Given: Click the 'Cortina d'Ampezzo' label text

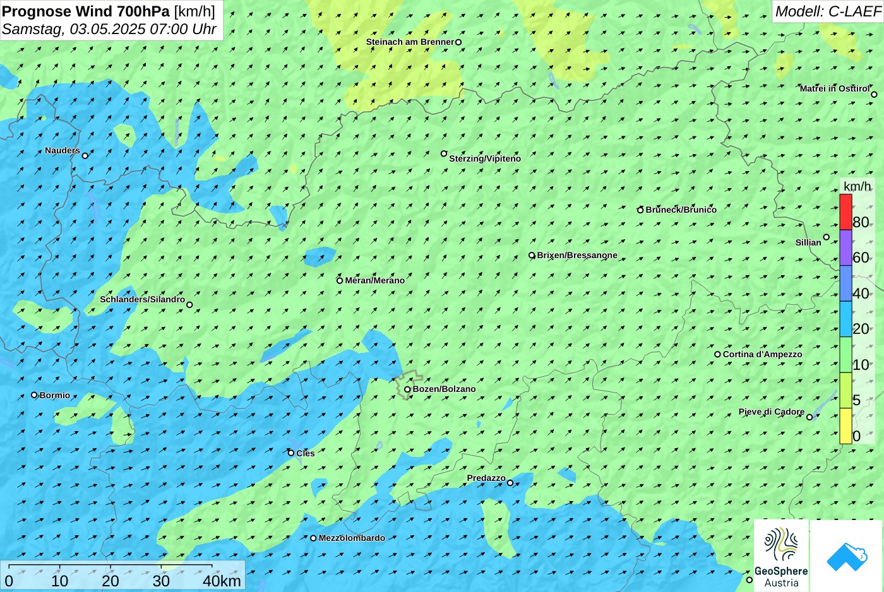Looking at the screenshot, I should pyautogui.click(x=763, y=355).
